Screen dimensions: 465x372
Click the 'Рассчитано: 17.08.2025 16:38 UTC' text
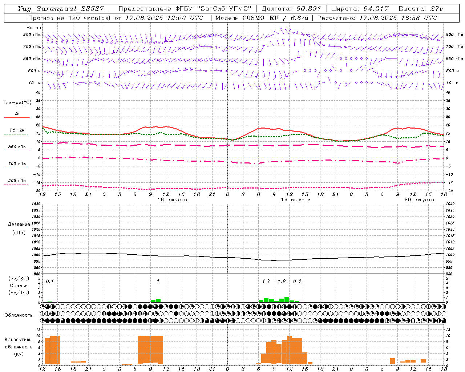click(377, 18)
